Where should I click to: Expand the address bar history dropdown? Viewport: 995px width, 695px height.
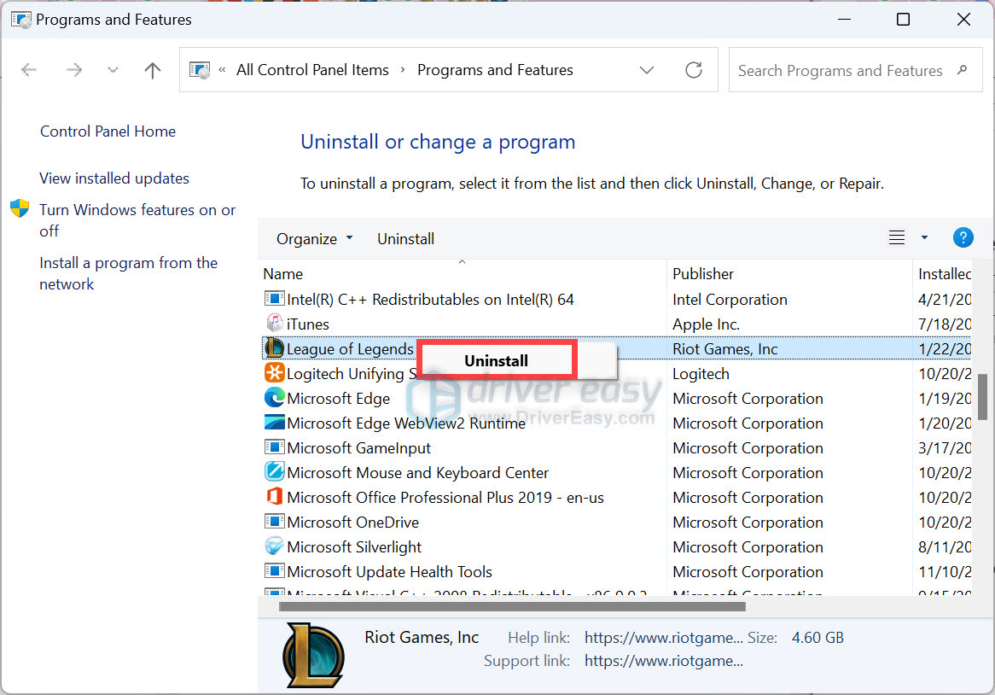click(647, 70)
